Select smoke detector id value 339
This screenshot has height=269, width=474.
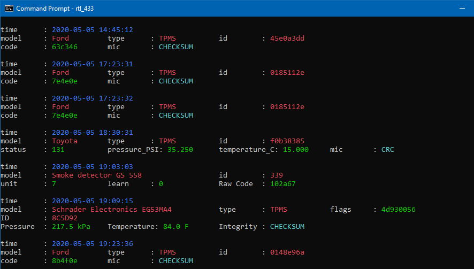tap(277, 175)
